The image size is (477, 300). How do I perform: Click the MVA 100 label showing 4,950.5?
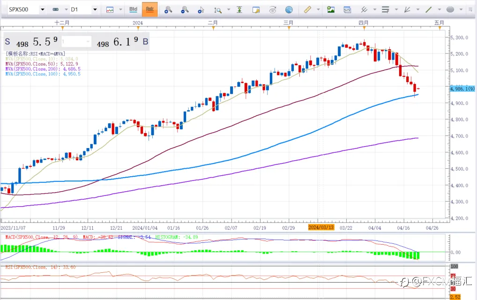pyautogui.click(x=43, y=74)
